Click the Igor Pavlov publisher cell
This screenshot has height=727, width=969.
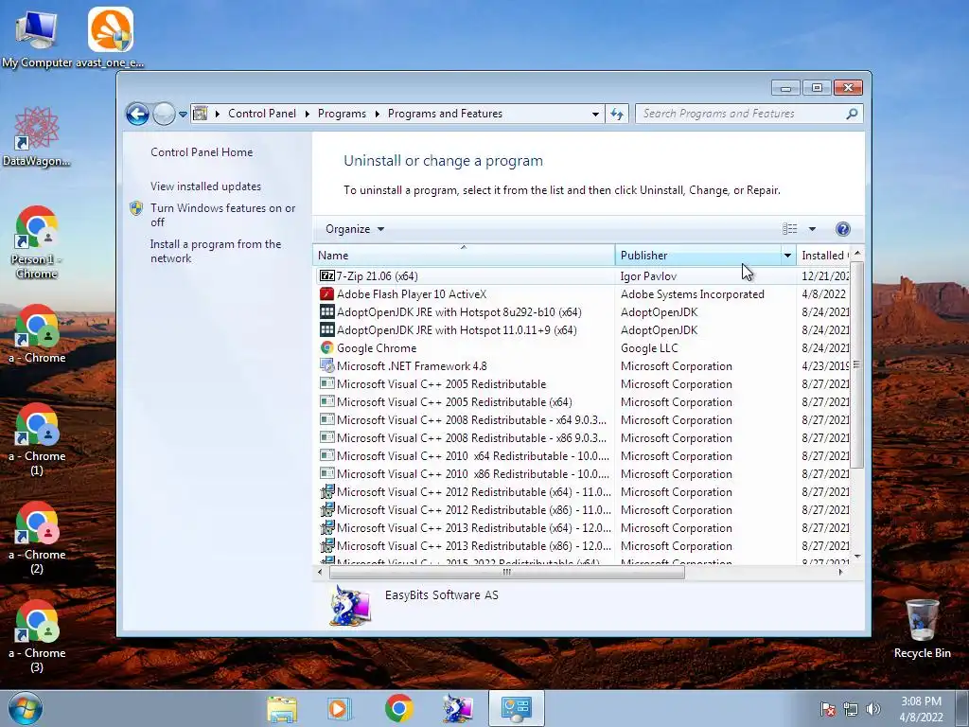tap(648, 276)
